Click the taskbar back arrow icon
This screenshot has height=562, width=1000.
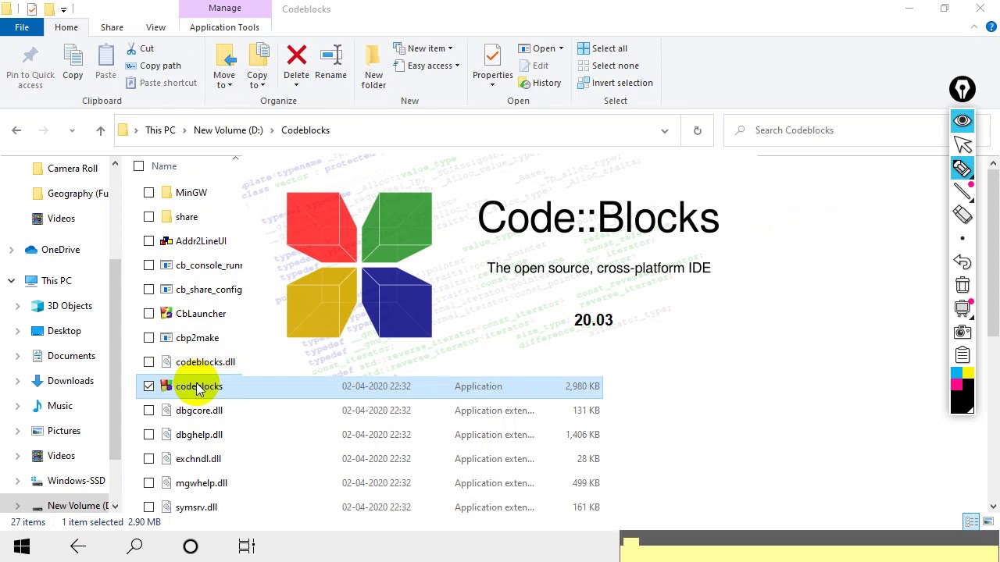[x=78, y=546]
